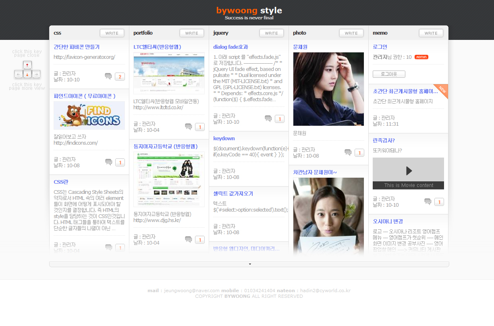Screen dimensions: 494x326
Task: Expand more posts with bottom arrow bar
Action: (249, 264)
